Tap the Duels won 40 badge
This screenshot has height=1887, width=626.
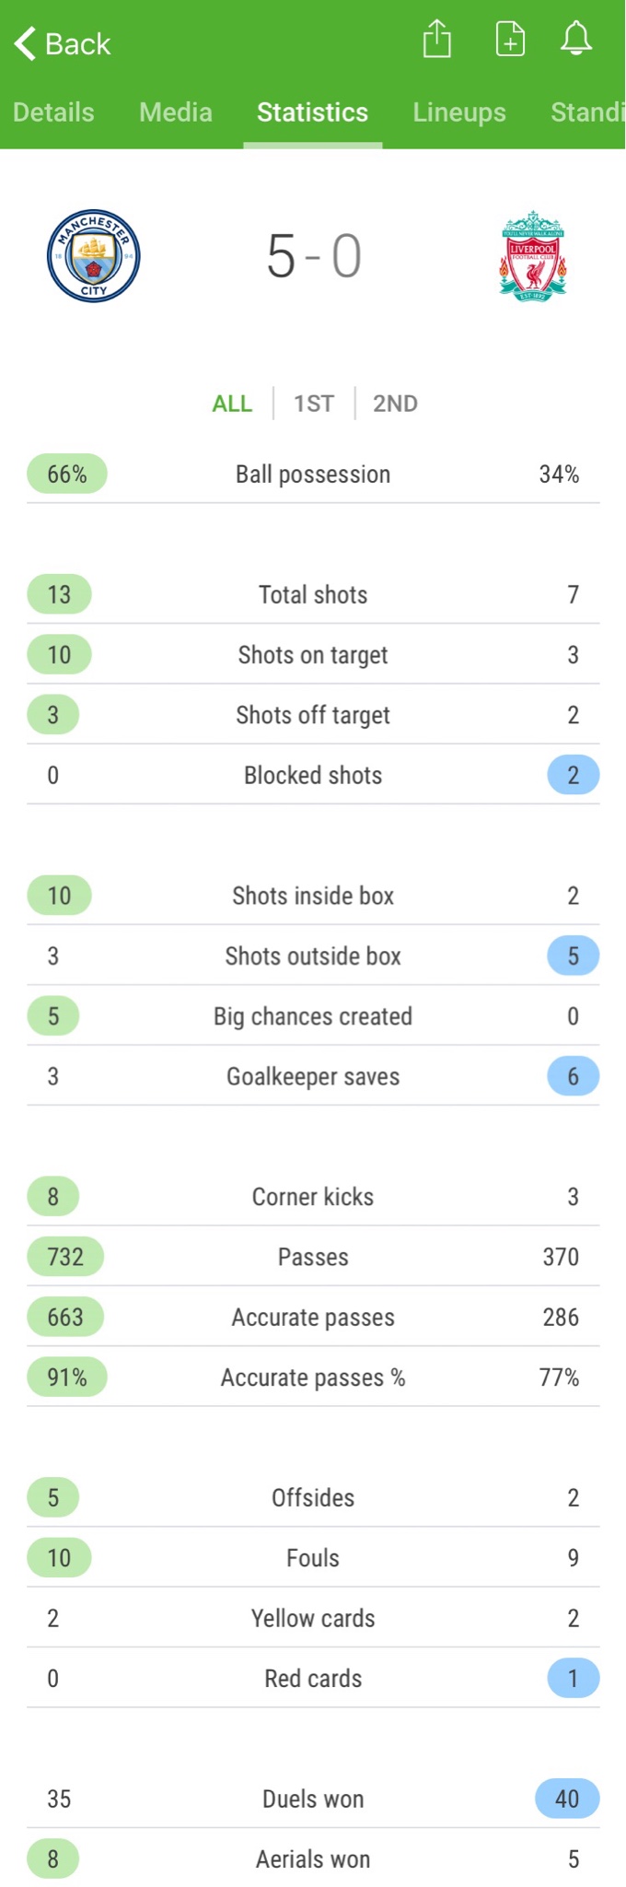(567, 1799)
